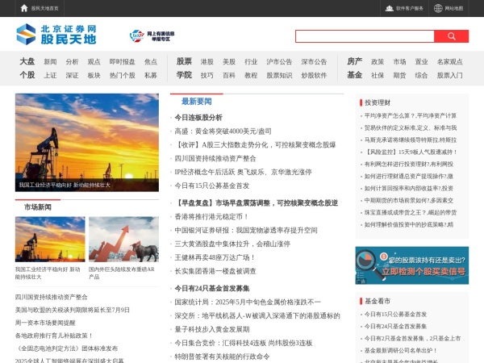
Task: Click the home icon in the top bar
Action: tap(24, 8)
